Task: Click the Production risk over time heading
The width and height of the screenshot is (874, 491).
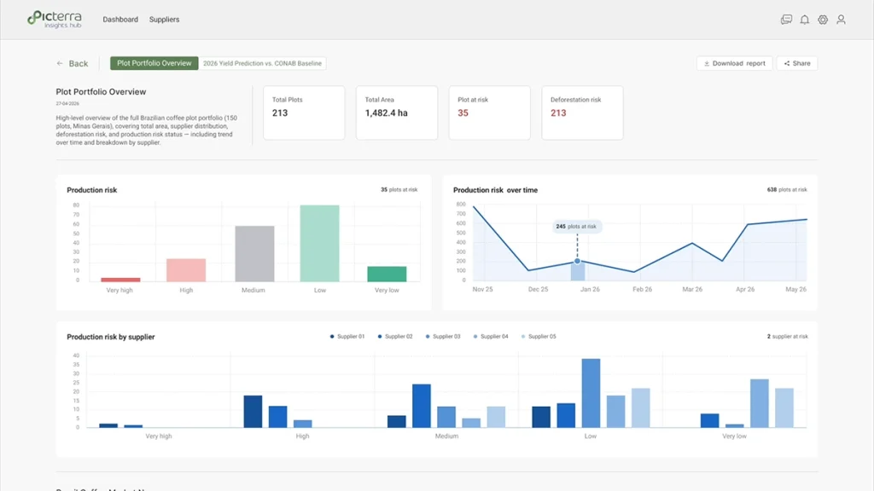Action: [x=496, y=190]
